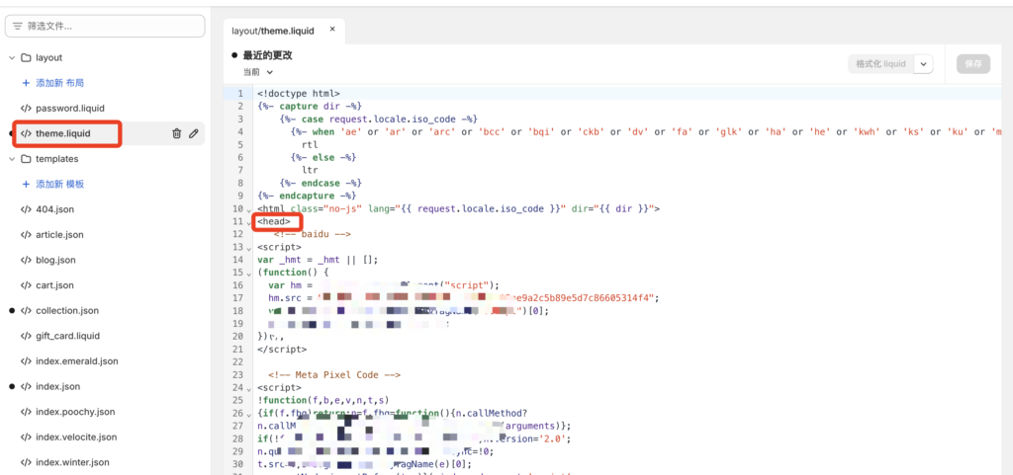Click the plus icon to add a new template

[x=26, y=185]
